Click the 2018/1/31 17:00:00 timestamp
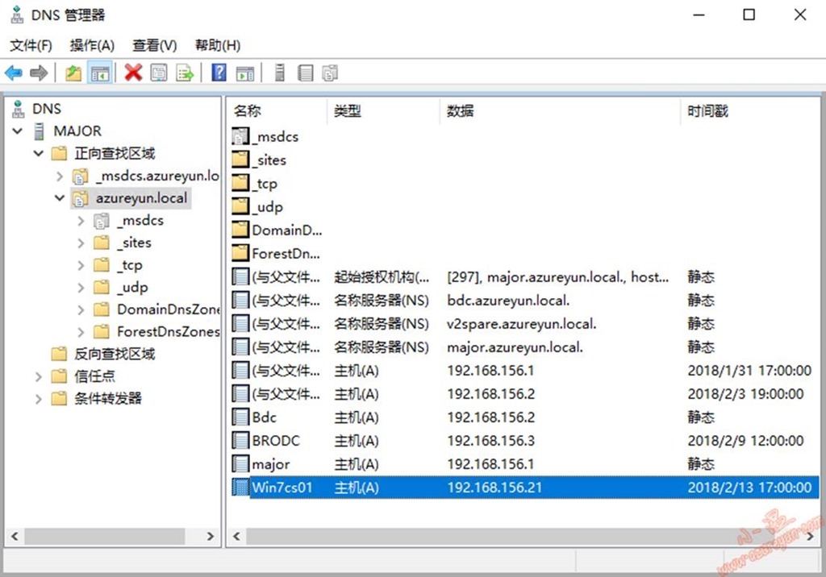The width and height of the screenshot is (826, 577). (x=749, y=371)
